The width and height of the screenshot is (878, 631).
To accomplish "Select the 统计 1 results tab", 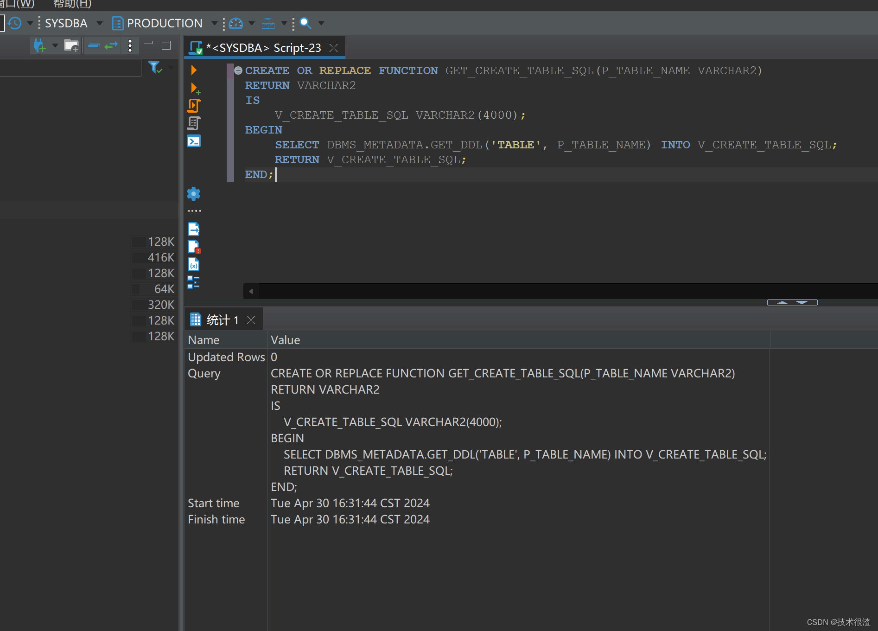I will pyautogui.click(x=223, y=320).
